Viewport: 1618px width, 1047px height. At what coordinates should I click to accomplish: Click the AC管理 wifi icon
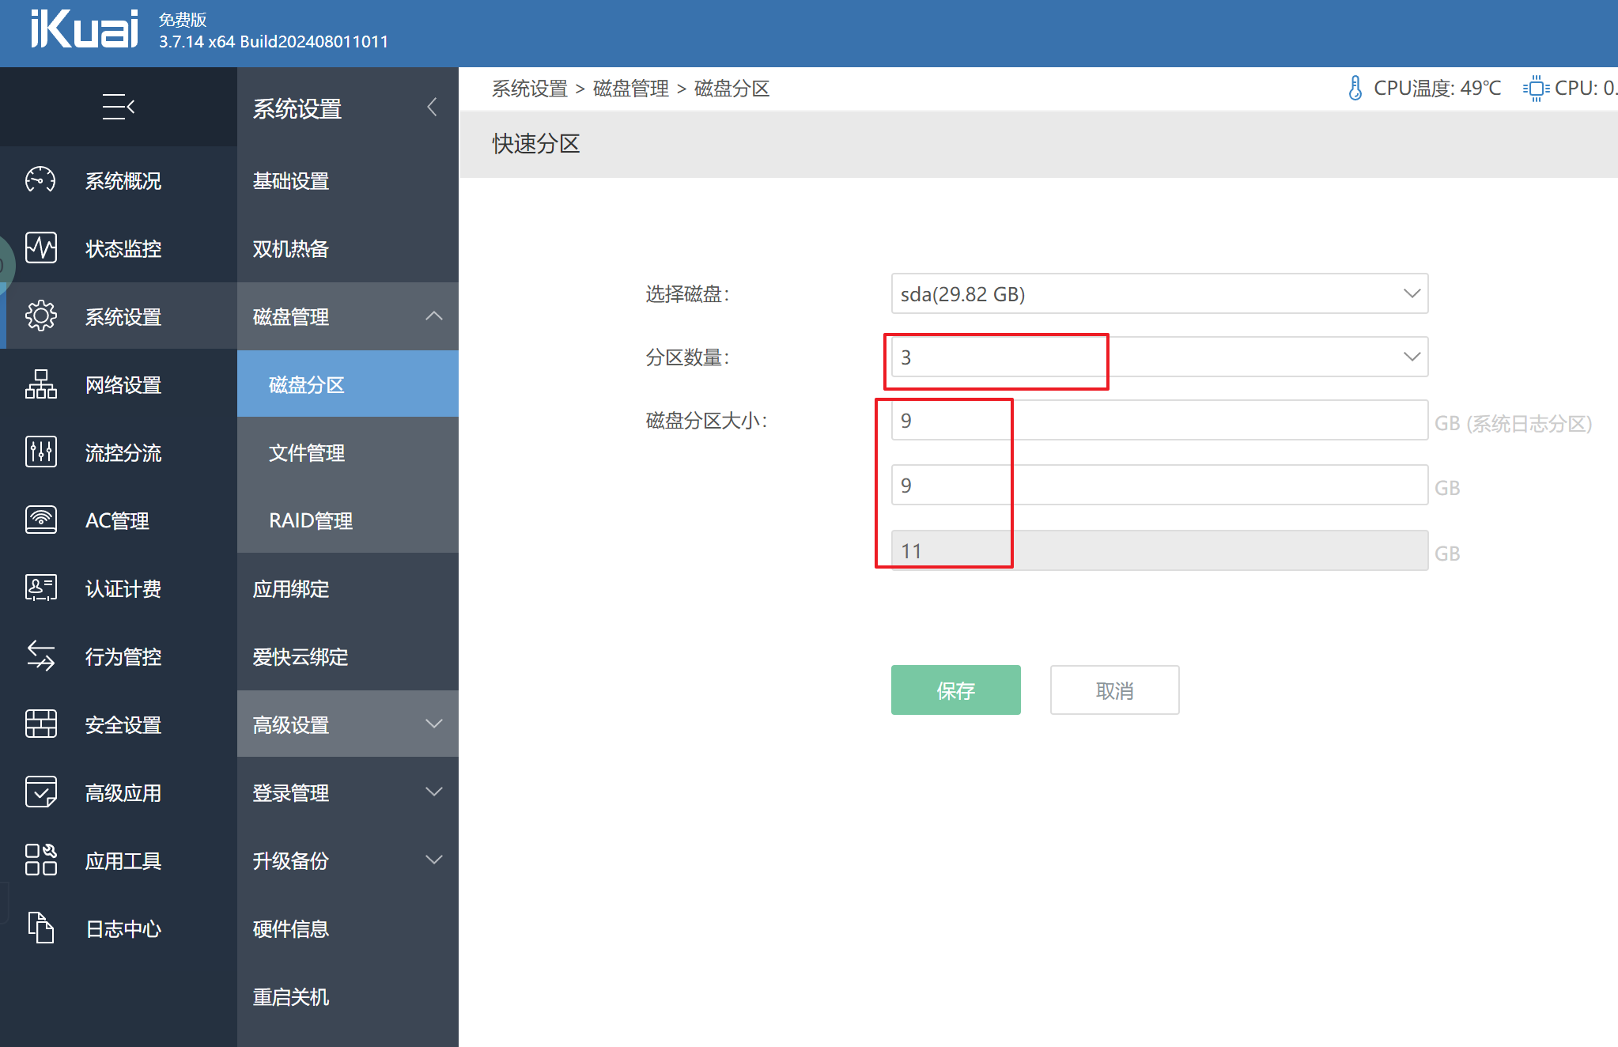40,520
